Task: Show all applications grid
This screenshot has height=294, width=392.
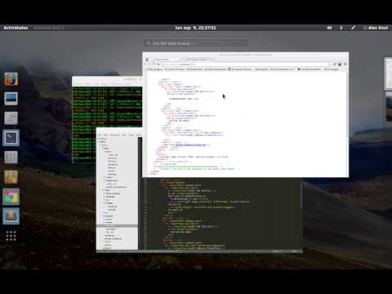Action: (11, 236)
